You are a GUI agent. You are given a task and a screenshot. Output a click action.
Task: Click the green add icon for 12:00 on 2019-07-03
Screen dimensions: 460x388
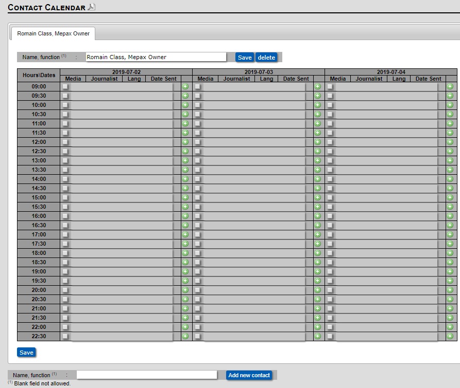[x=318, y=142]
